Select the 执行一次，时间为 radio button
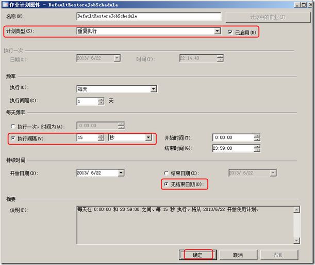This screenshot has width=315, height=265. click(13, 127)
